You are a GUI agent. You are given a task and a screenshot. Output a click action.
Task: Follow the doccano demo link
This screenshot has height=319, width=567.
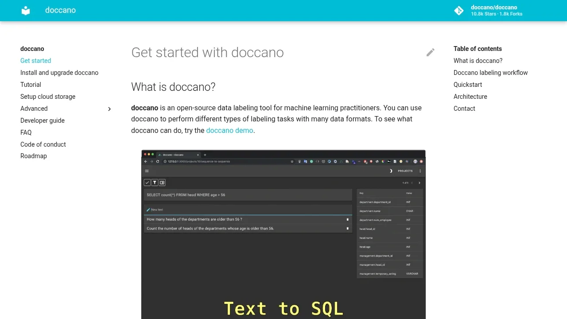(229, 130)
